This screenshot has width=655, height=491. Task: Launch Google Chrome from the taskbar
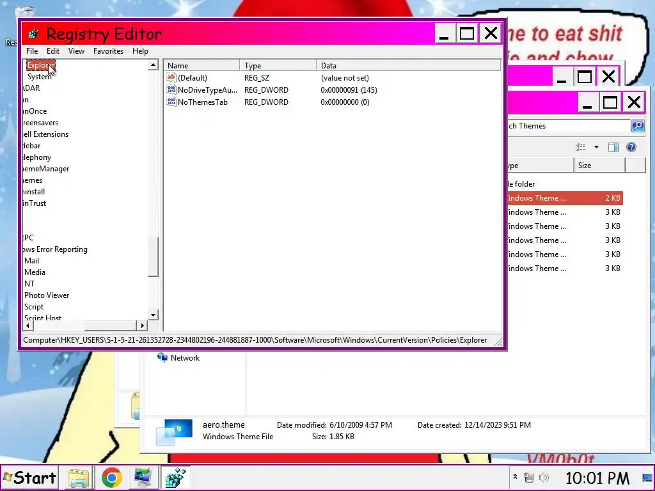coord(111,478)
